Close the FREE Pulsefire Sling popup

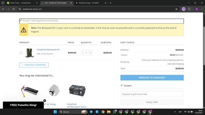pyautogui.click(x=45, y=101)
